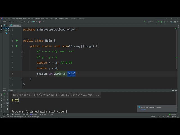The width and height of the screenshot is (180, 135).
Task: Expand the Scratches and Consoles tree node
Action: [4, 33]
